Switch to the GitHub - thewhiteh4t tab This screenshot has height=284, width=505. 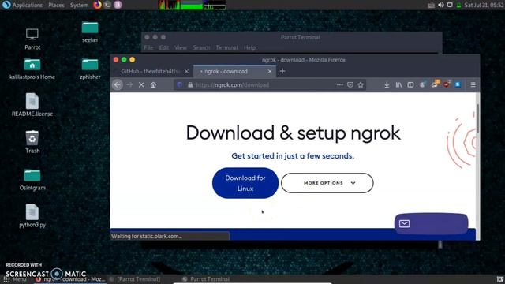151,72
